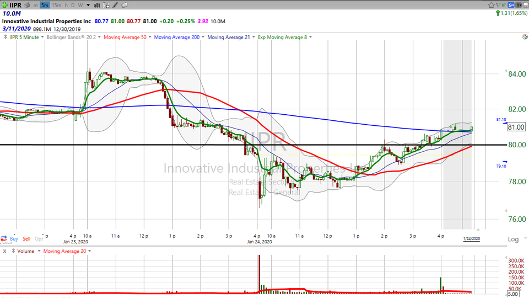Screen dimensions: 529x298
Task: Click the 5.00 volume scale box
Action: tap(513, 294)
